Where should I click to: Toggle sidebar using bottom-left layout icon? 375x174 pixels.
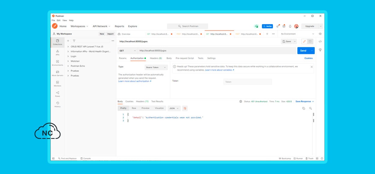click(x=53, y=158)
